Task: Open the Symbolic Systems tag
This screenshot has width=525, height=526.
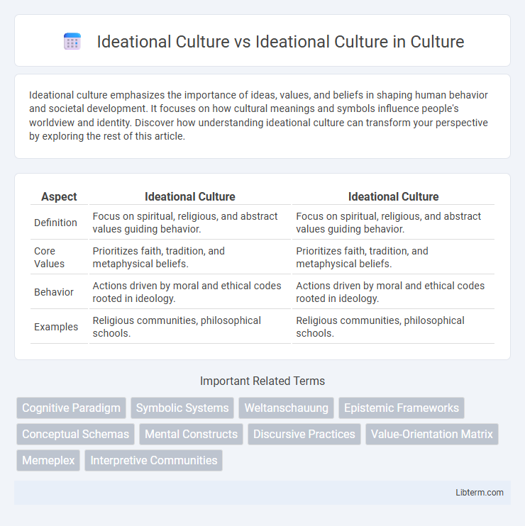Action: coord(182,408)
